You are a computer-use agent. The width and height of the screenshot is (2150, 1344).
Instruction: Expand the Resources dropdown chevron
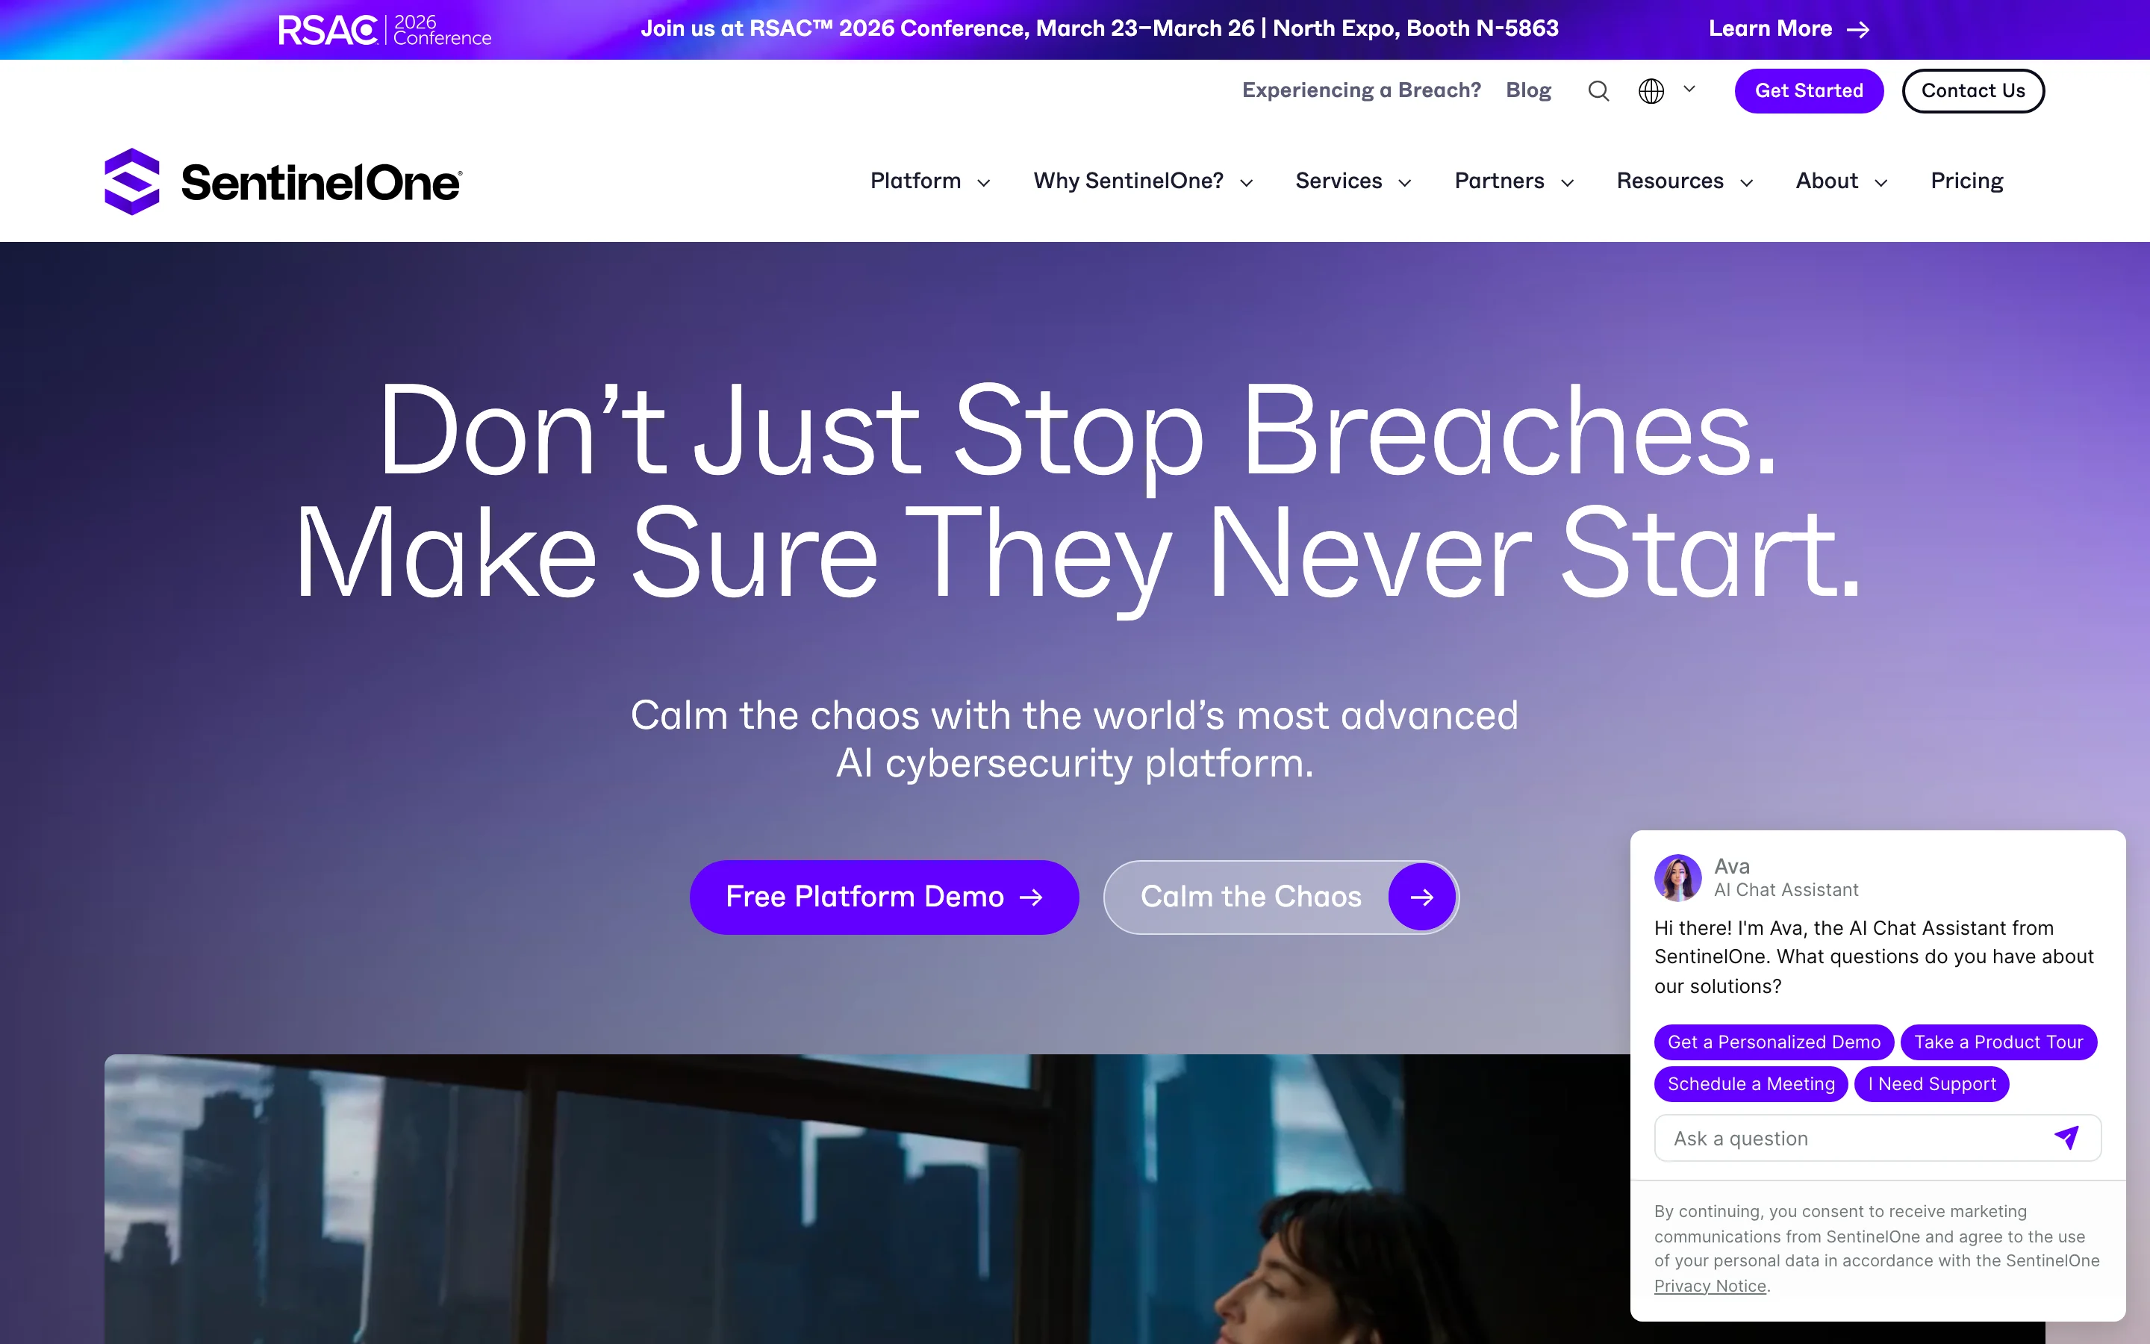(x=1747, y=183)
